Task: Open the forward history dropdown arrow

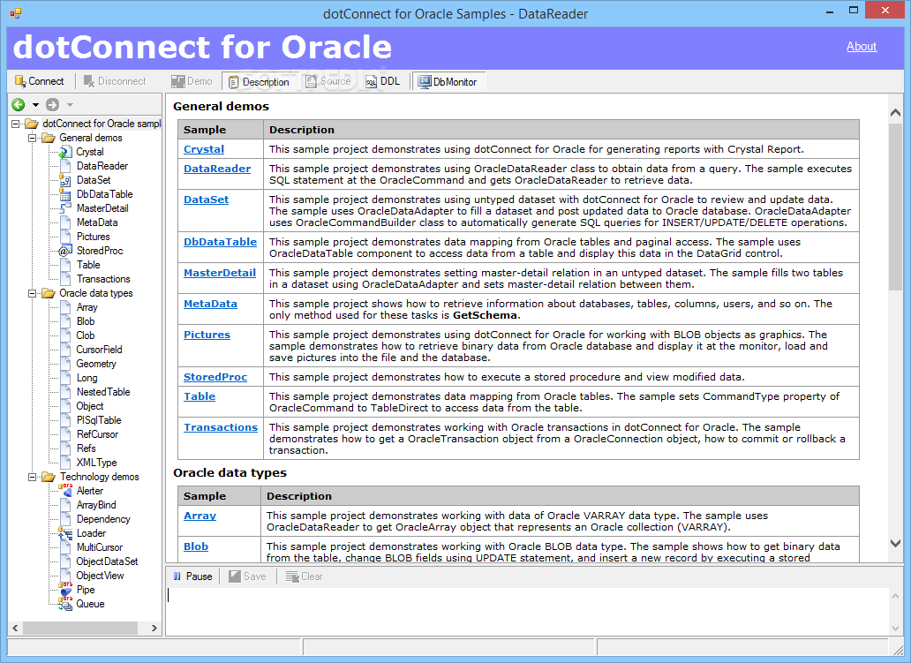Action: click(70, 105)
